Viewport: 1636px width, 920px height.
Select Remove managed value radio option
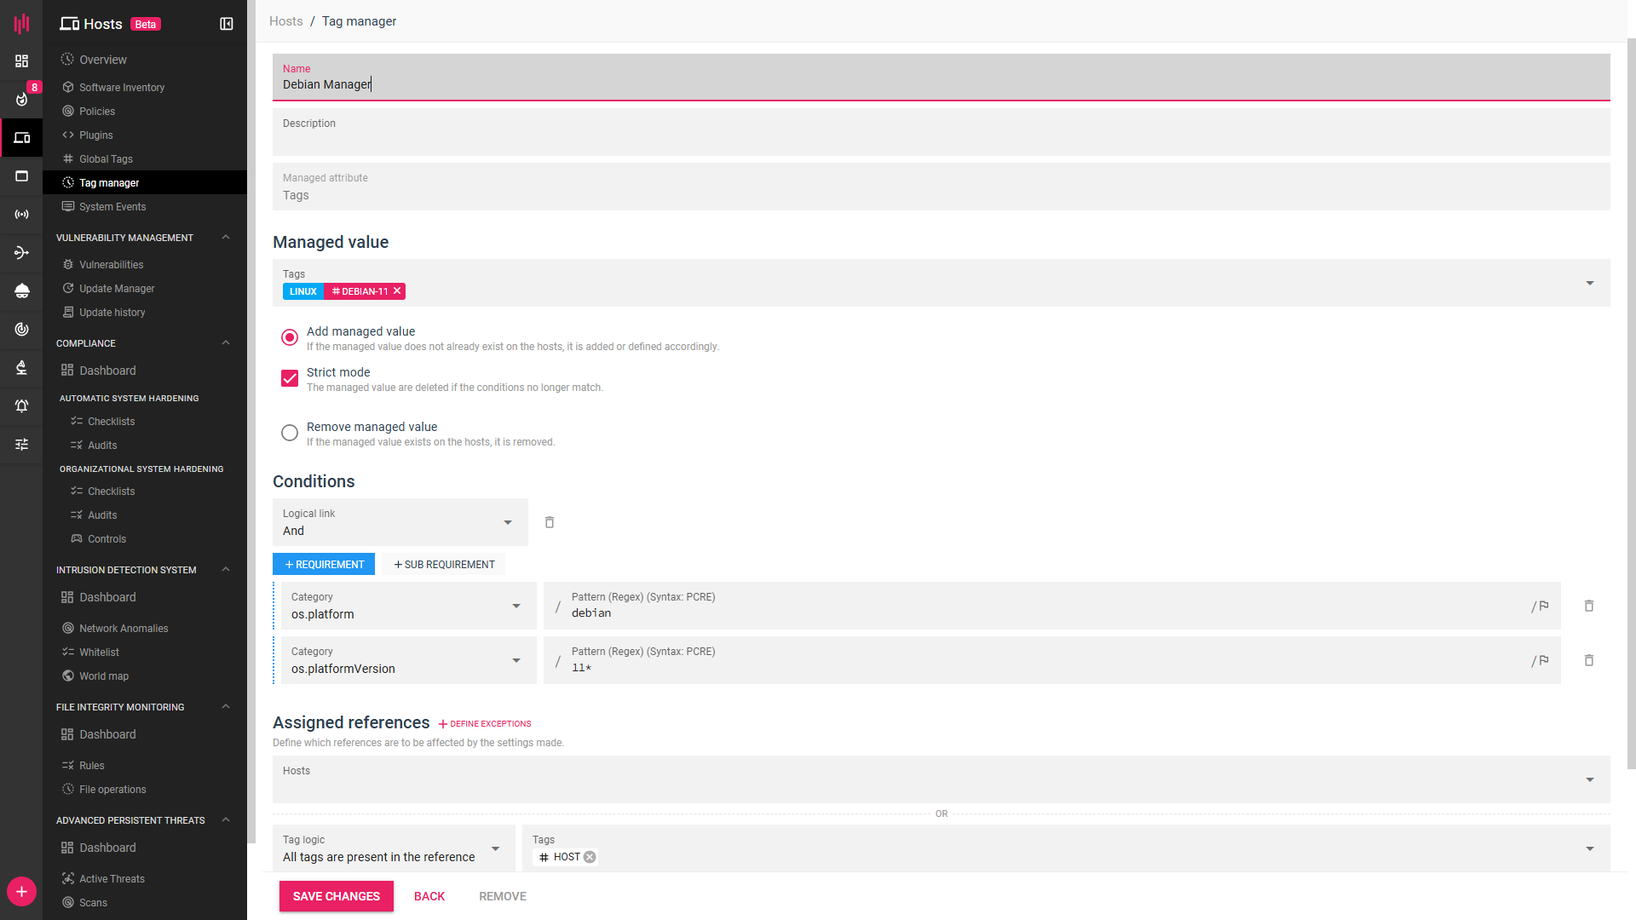[290, 433]
